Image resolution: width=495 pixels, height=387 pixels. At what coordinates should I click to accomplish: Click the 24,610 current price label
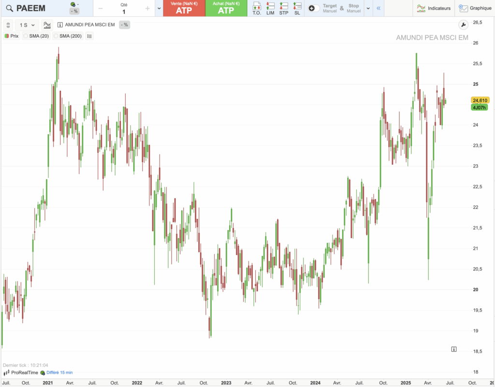click(x=480, y=100)
